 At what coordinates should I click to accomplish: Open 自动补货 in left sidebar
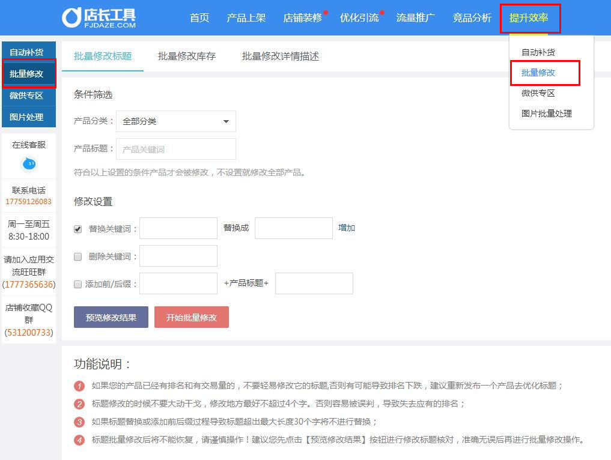click(x=29, y=52)
